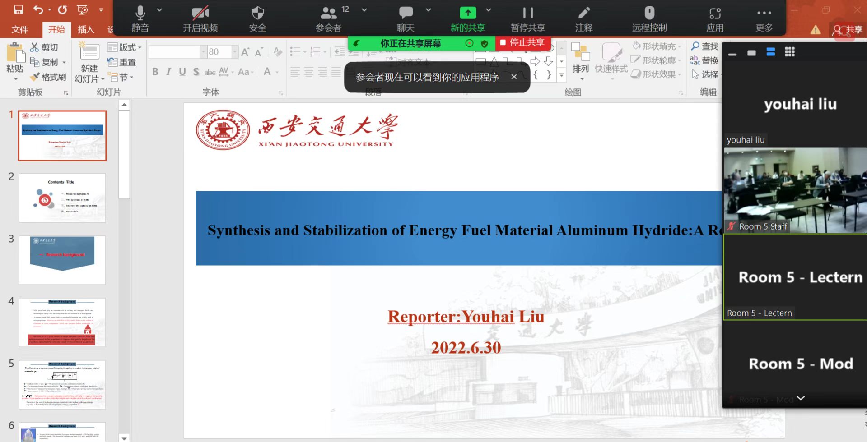867x442 pixels.
Task: Start video with the camera icon
Action: point(200,14)
